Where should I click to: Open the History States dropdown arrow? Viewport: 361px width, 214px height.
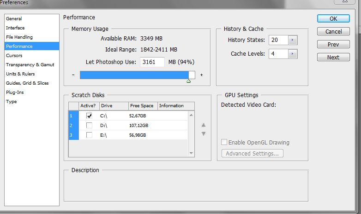point(293,40)
